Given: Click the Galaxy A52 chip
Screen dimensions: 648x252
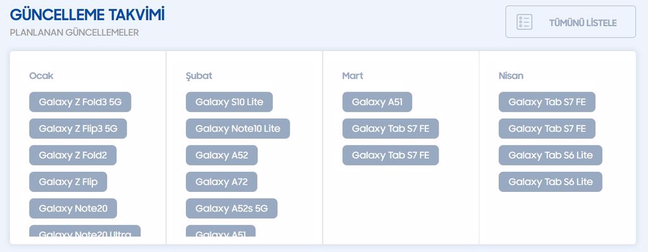Looking at the screenshot, I should (x=221, y=155).
